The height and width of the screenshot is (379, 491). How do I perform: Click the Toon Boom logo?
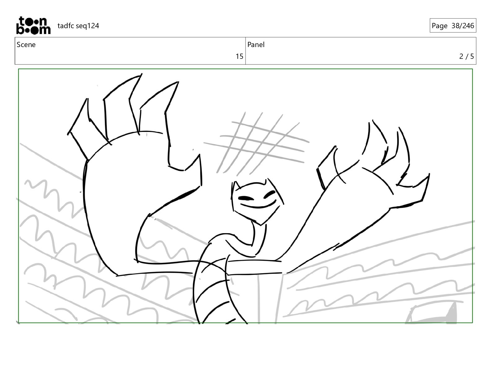point(33,25)
